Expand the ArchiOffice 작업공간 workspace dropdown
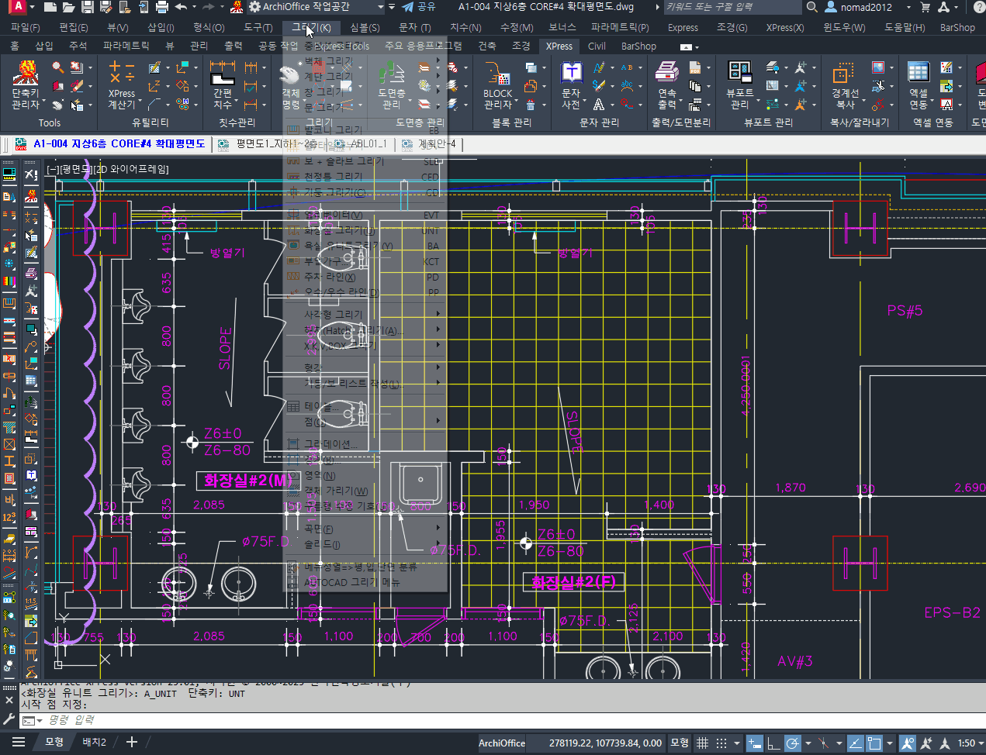The height and width of the screenshot is (755, 986). point(381,7)
